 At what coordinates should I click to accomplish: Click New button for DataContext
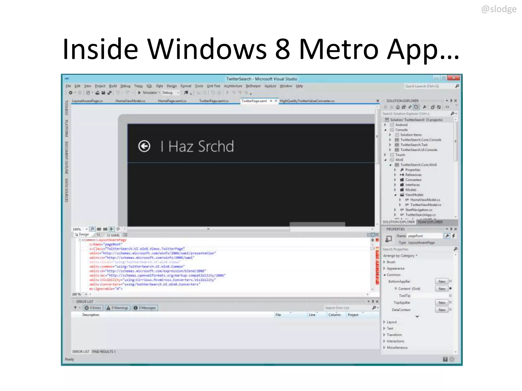click(442, 310)
